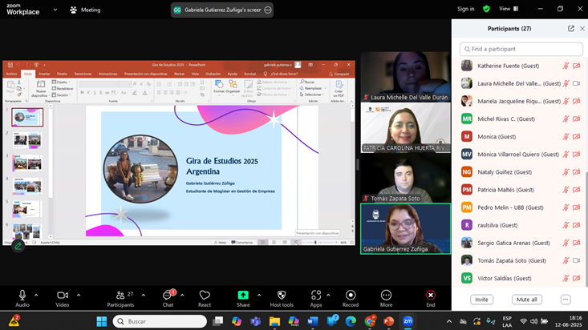Click Zoom icon in the taskbar
The height and width of the screenshot is (330, 588).
[408, 321]
